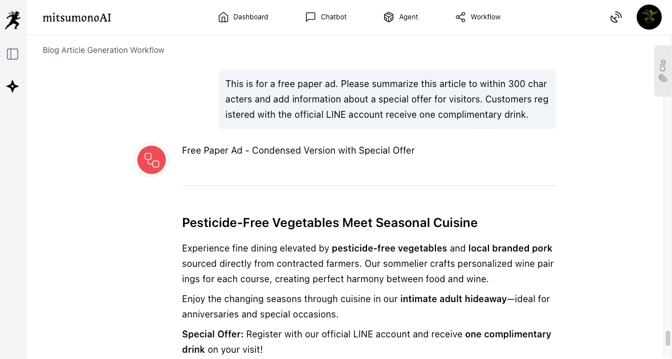Go to the Chatbot page
672x359 pixels.
click(326, 17)
